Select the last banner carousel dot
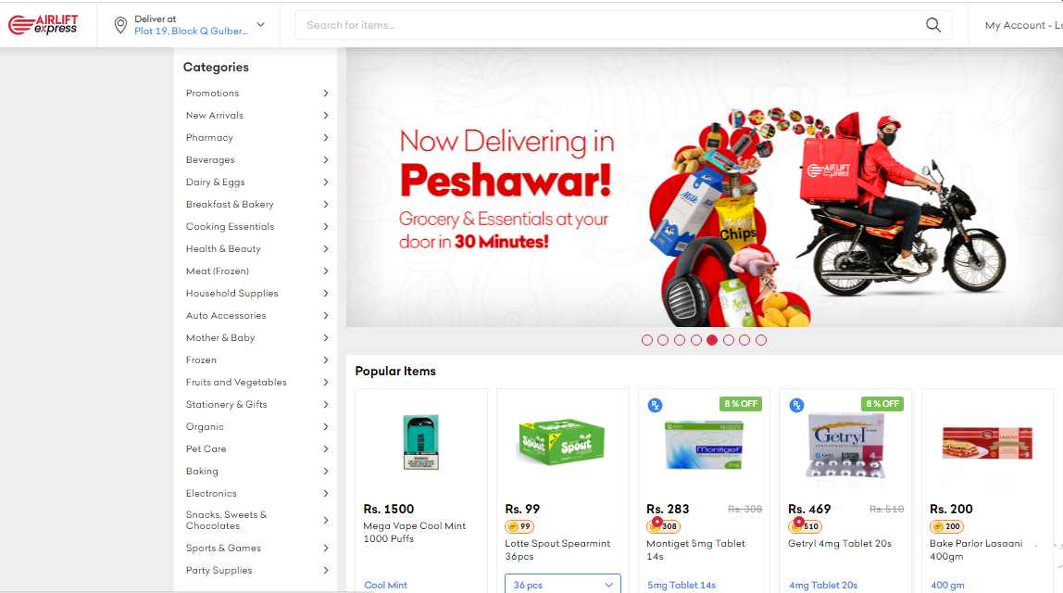The image size is (1063, 593). (x=760, y=340)
